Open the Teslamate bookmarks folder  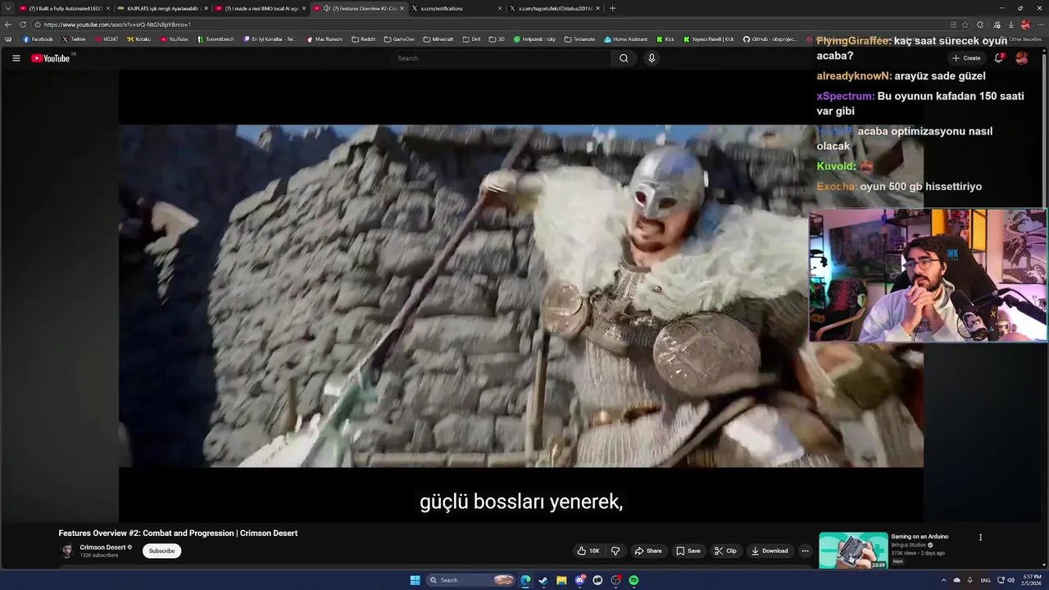pyautogui.click(x=579, y=39)
